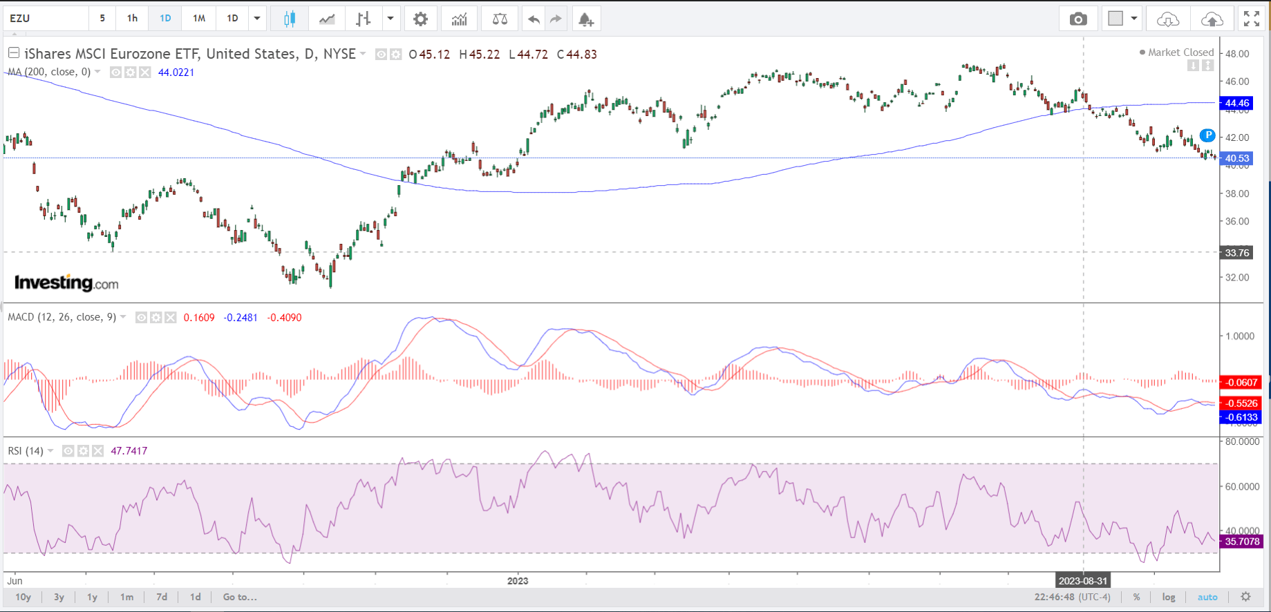Select the candlestick chart type icon

point(290,19)
